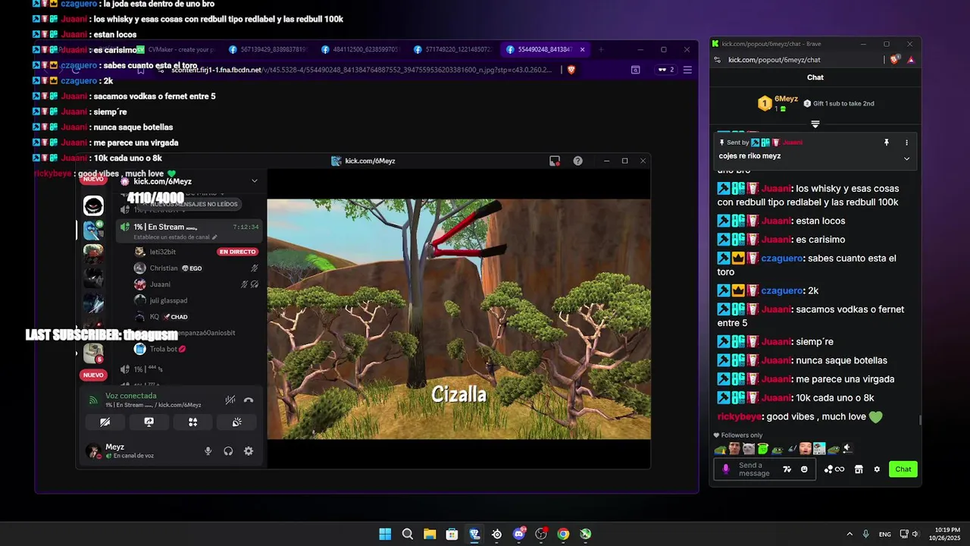The width and height of the screenshot is (970, 546).
Task: Toggle noise suppression next to Voz conectada
Action: pyautogui.click(x=230, y=400)
